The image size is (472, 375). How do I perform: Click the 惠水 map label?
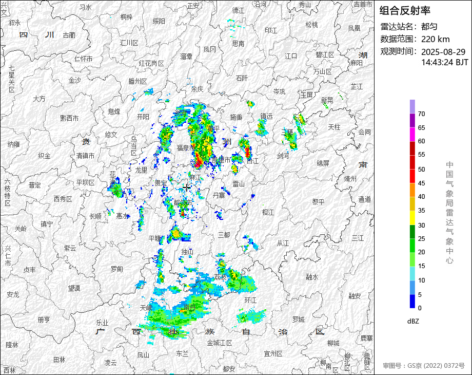(123, 216)
